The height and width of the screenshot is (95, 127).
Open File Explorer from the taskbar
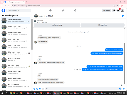point(11,93)
